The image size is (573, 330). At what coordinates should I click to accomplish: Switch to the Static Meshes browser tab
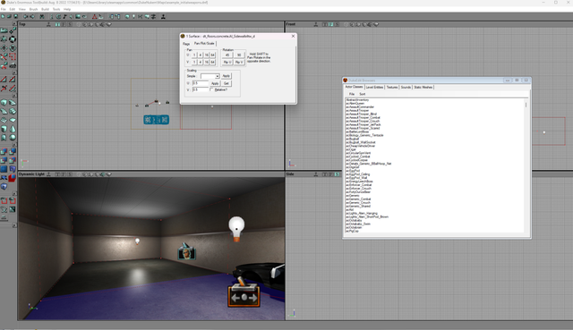423,88
